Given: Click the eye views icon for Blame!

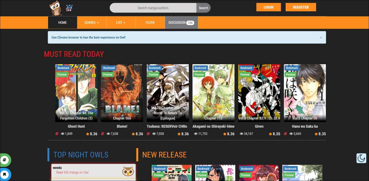Looking at the screenshot, I should [108, 134].
